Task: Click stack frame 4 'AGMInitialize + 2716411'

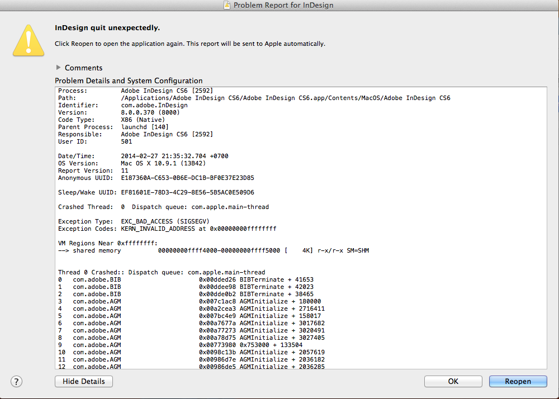Action: (x=191, y=308)
